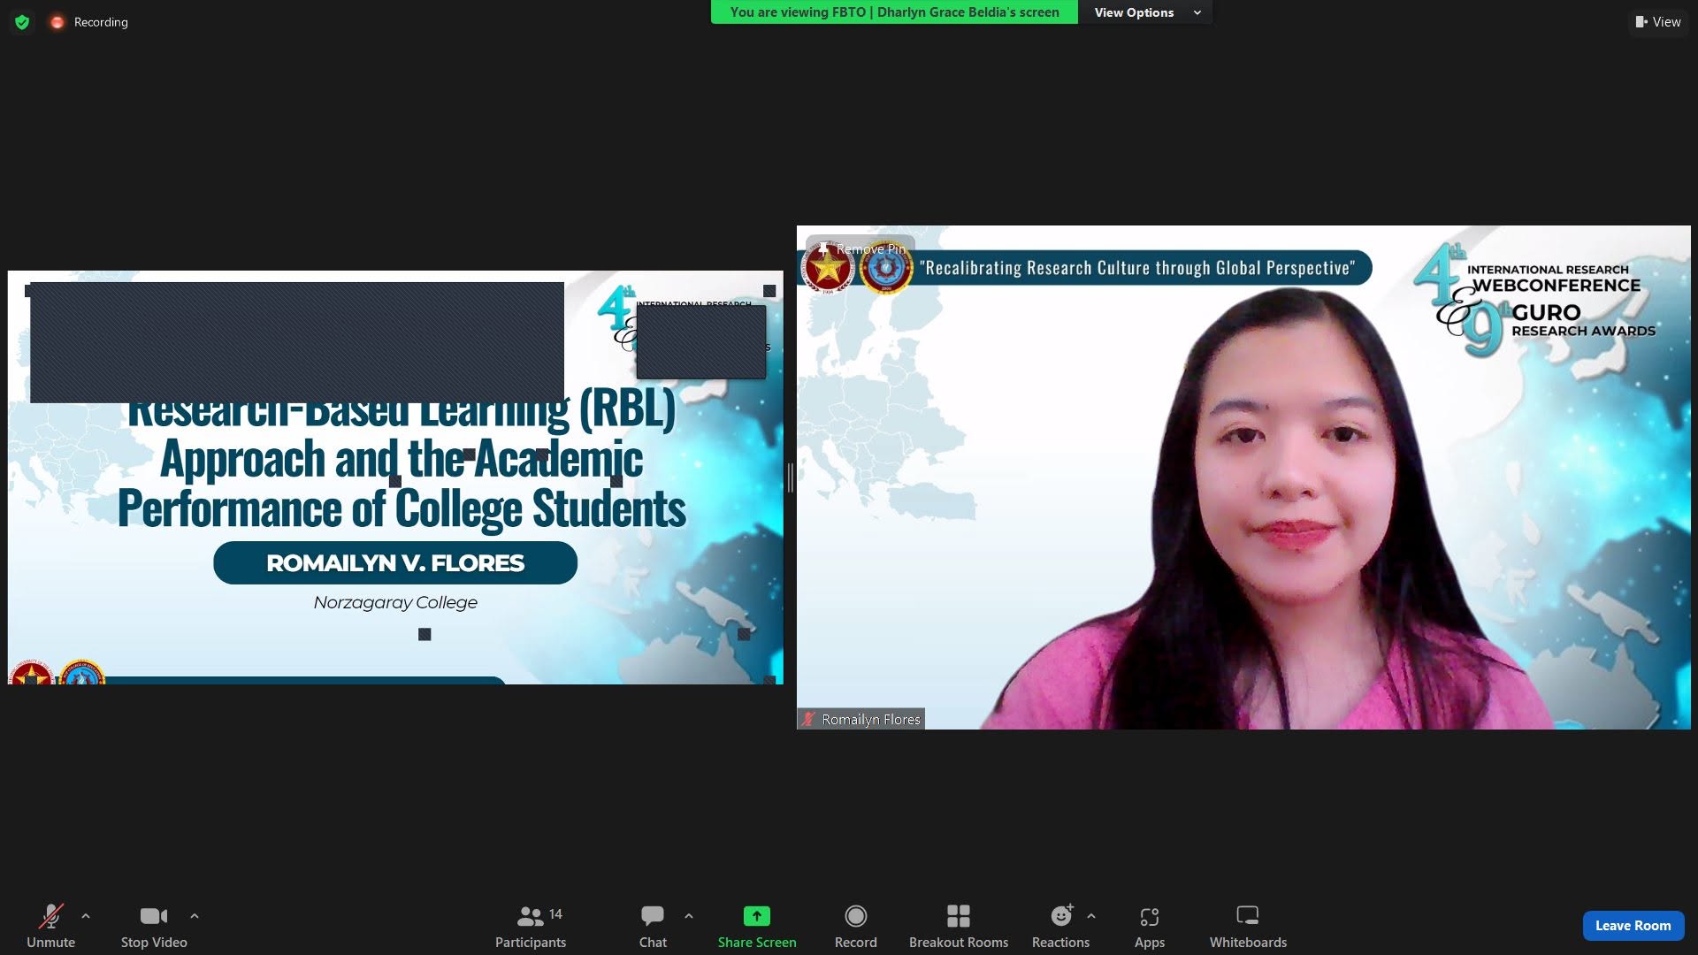Open Breakout Rooms
The height and width of the screenshot is (955, 1698).
coord(959,926)
